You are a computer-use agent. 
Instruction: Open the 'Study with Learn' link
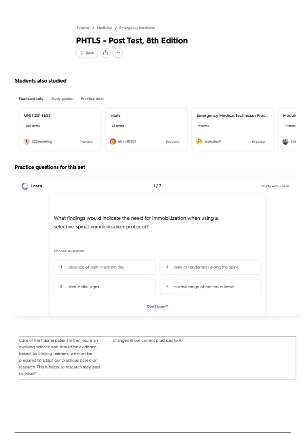275,186
